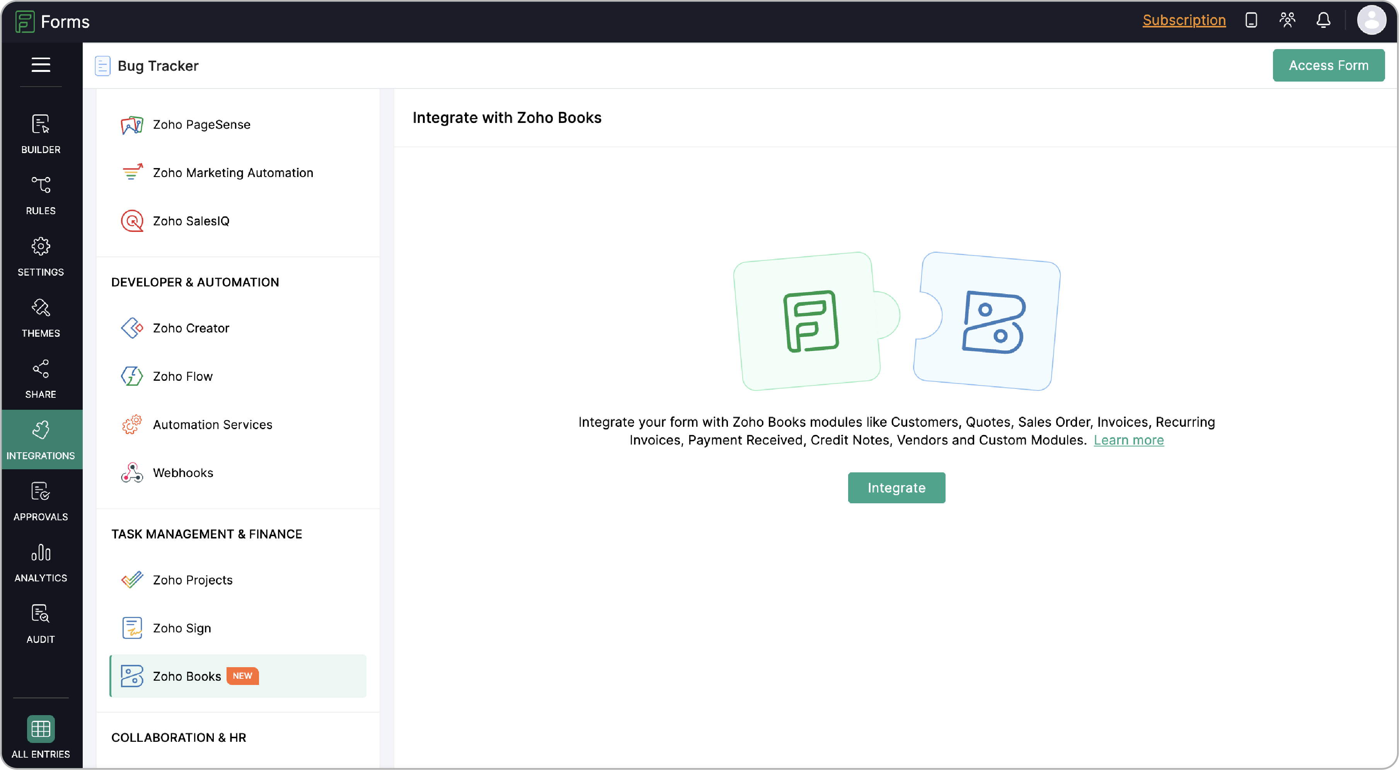Image resolution: width=1399 pixels, height=770 pixels.
Task: Open Approvals in sidebar
Action: click(41, 502)
